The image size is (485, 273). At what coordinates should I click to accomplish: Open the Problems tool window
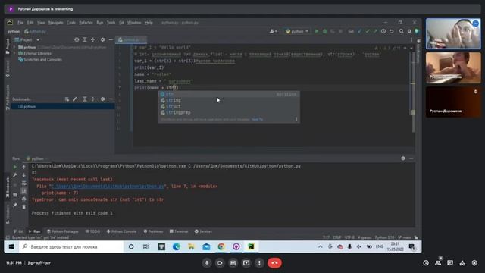coord(153,231)
